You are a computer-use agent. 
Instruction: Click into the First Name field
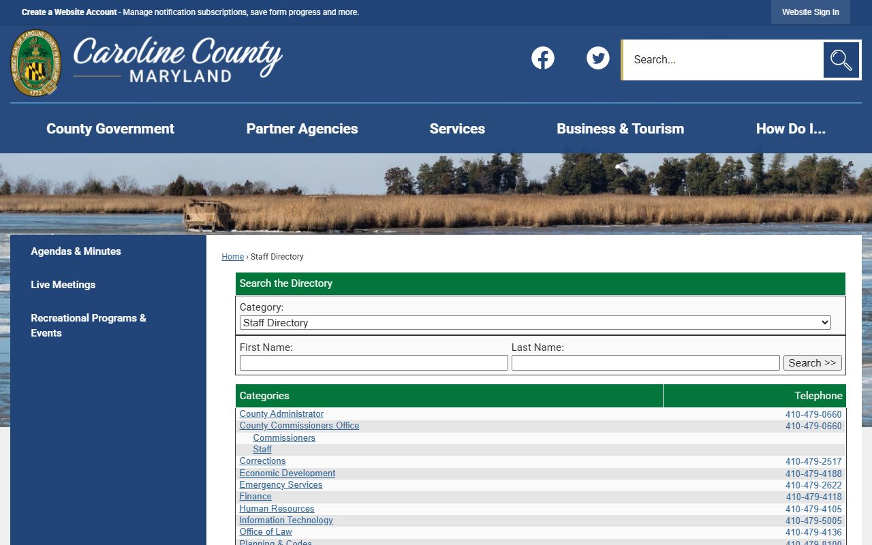tap(373, 363)
